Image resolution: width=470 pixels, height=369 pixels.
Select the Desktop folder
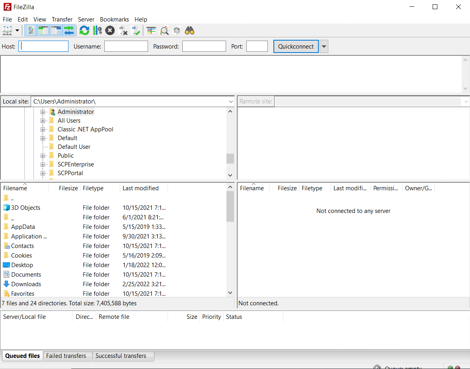point(22,265)
